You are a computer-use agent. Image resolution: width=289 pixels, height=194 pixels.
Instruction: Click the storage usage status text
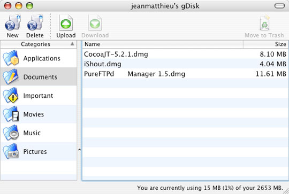tap(210, 188)
